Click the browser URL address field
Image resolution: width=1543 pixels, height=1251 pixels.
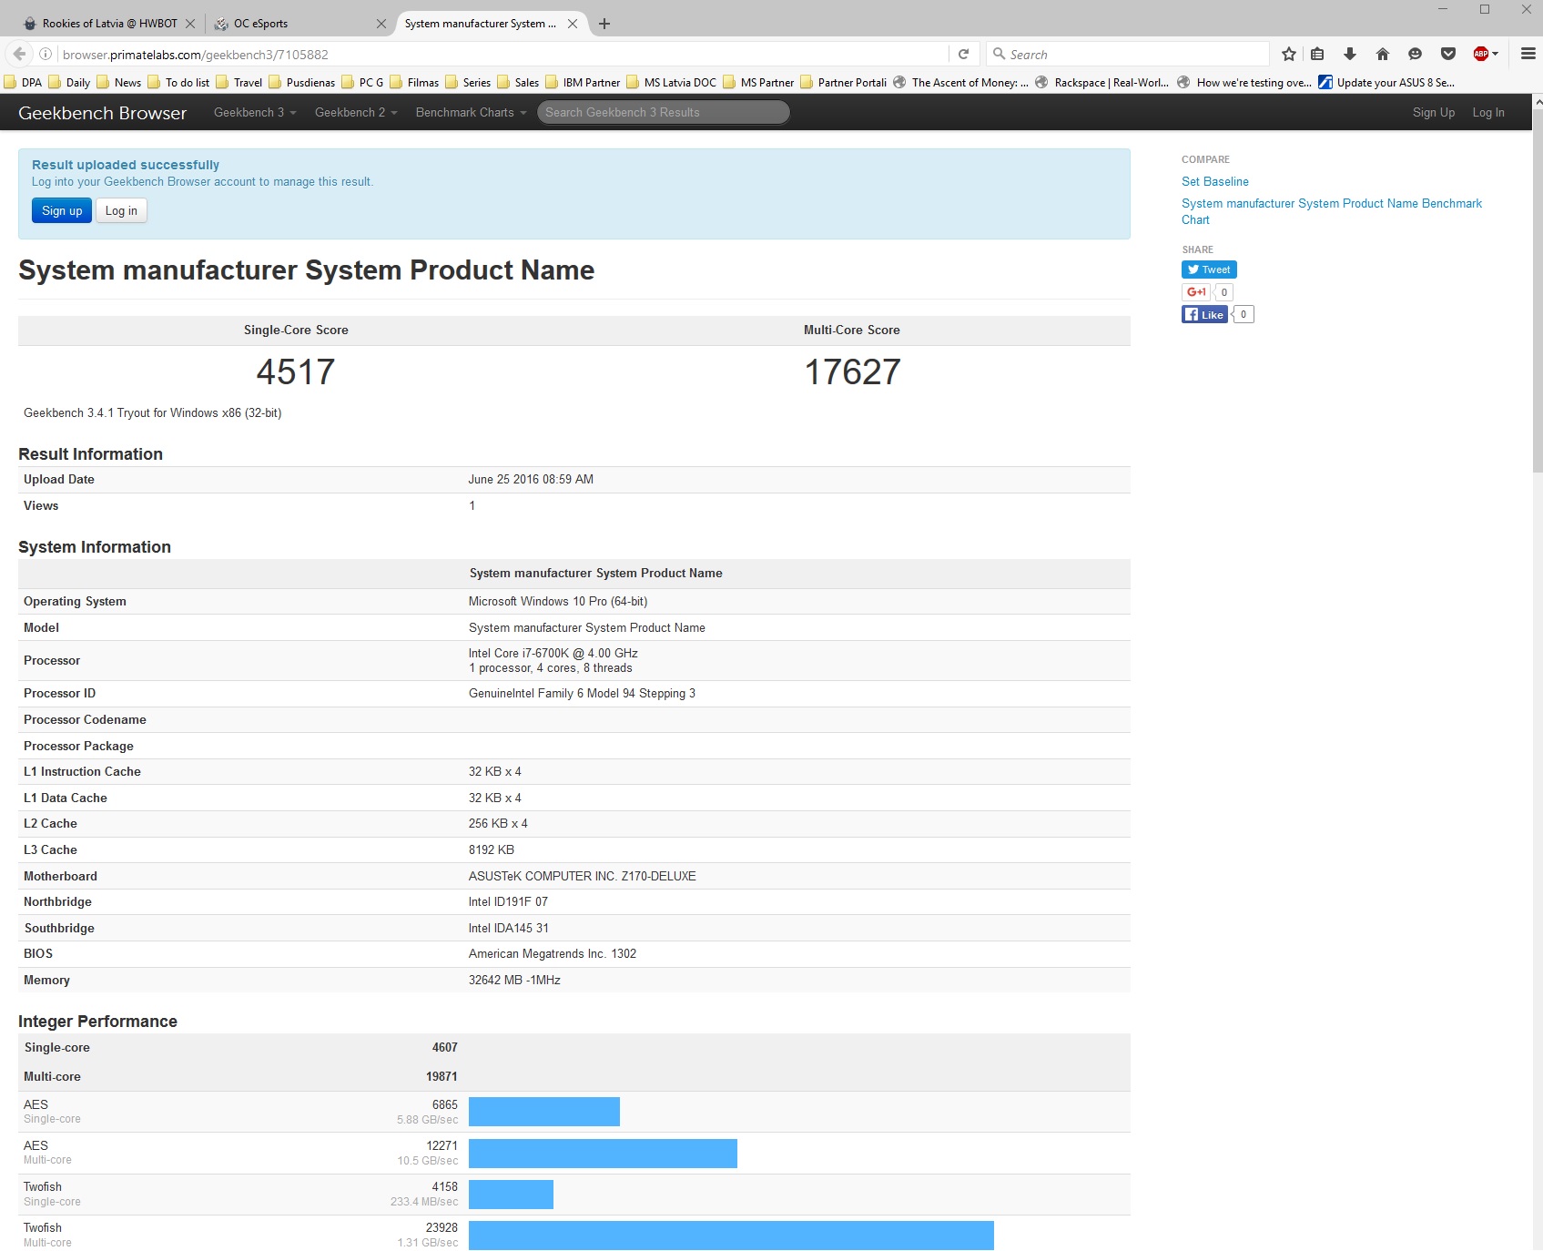[x=501, y=54]
